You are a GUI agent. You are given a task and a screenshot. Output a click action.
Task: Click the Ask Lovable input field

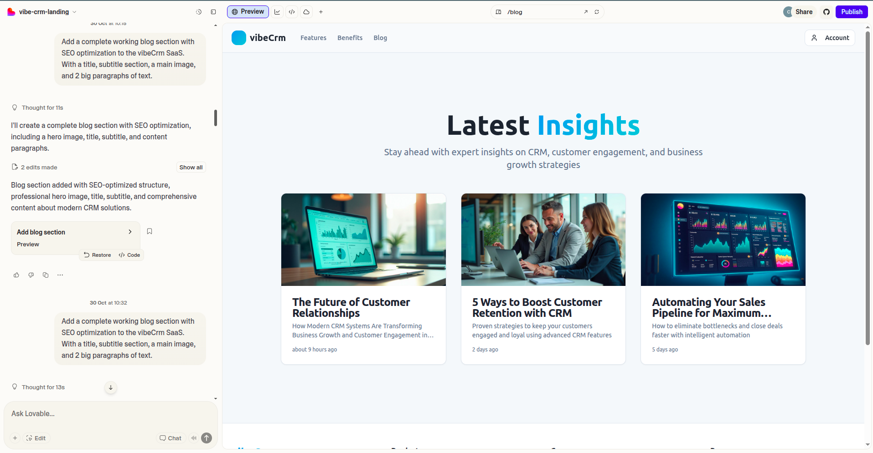point(109,413)
